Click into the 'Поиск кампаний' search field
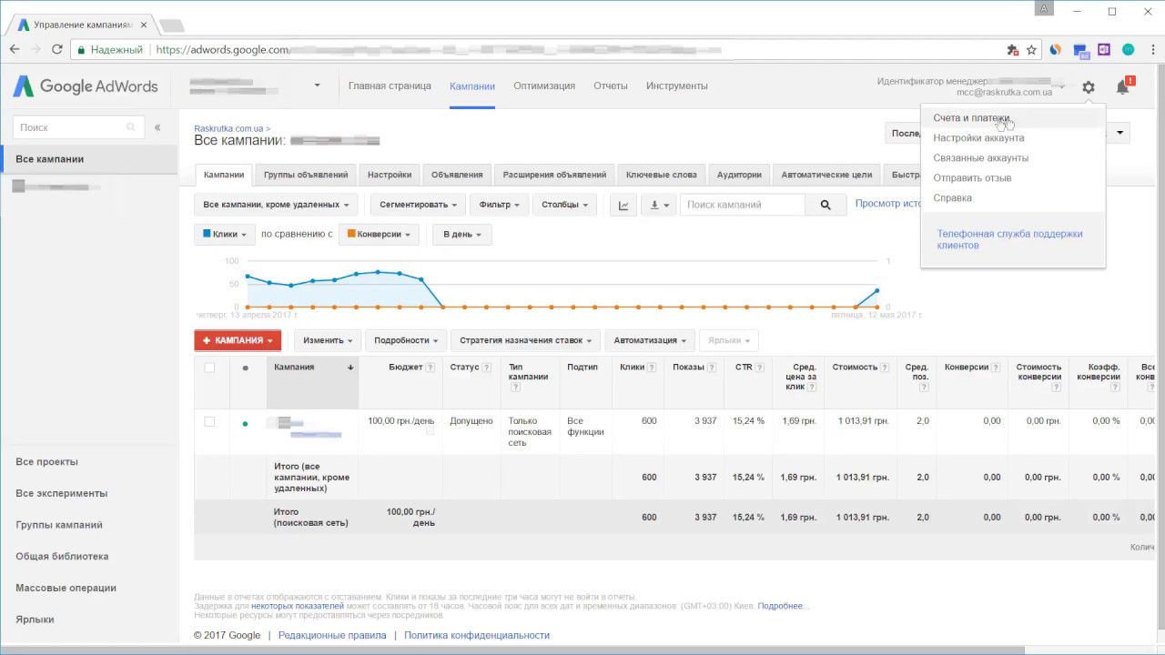Viewport: 1165px width, 655px height. [x=743, y=206]
